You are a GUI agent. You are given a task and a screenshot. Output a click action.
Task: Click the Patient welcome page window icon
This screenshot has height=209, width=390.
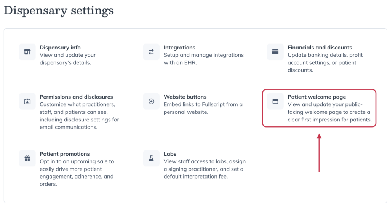pyautogui.click(x=275, y=101)
